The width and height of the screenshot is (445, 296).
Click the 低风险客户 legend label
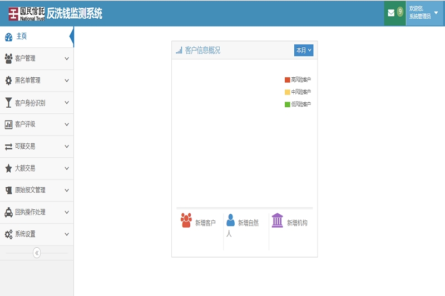click(301, 104)
